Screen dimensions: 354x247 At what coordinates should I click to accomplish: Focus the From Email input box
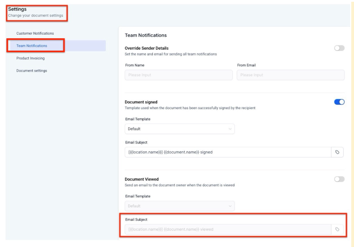290,75
